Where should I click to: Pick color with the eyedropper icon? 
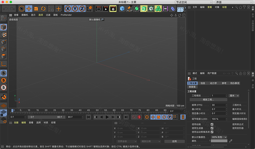[x=231, y=141]
